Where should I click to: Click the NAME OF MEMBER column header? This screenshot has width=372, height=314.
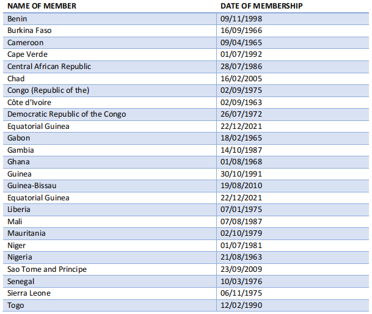click(x=42, y=6)
